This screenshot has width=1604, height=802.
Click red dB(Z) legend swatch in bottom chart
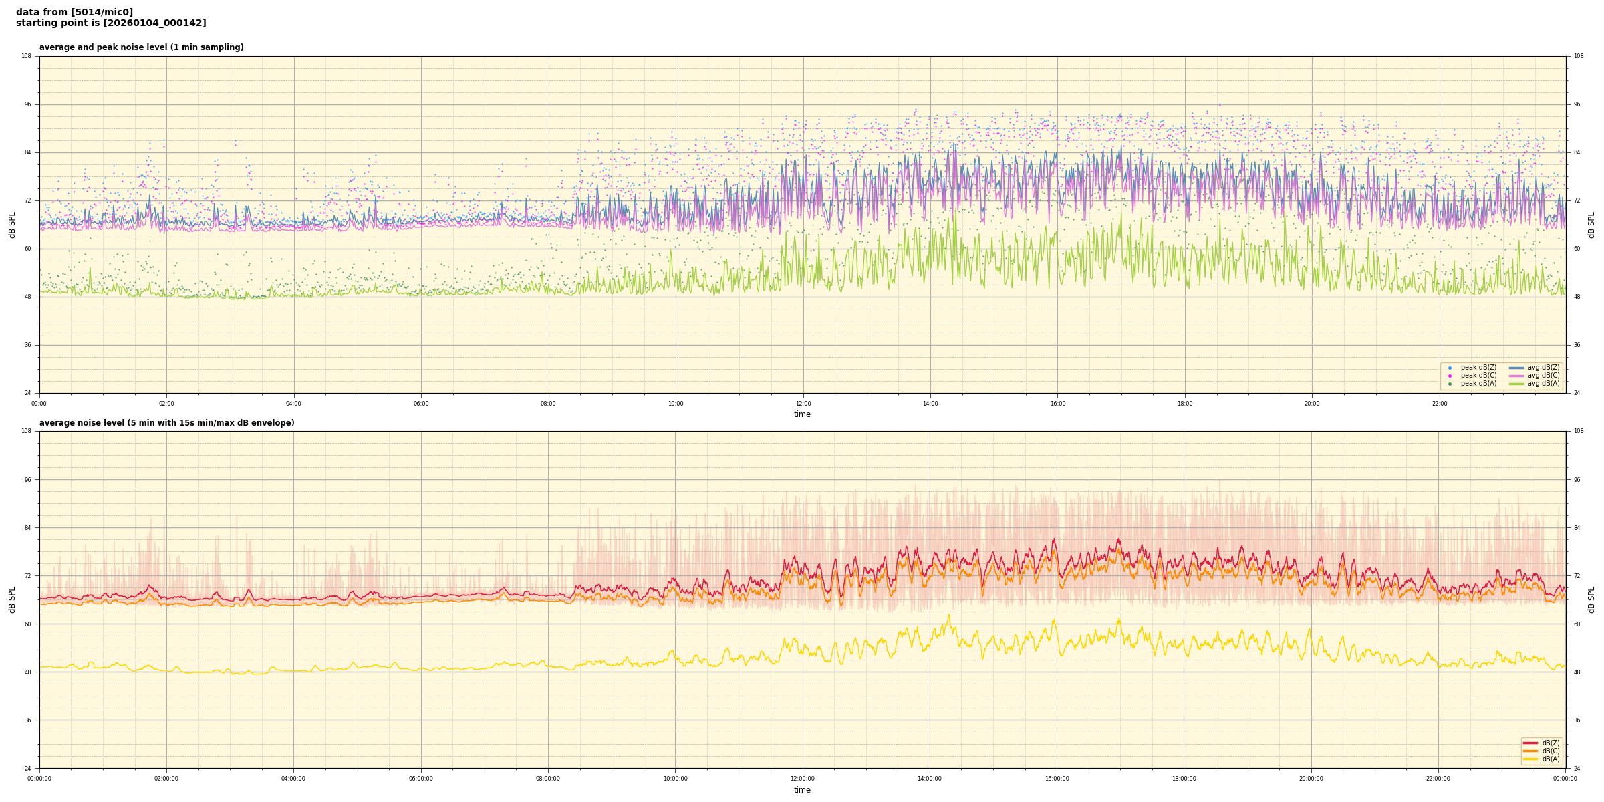tap(1530, 743)
